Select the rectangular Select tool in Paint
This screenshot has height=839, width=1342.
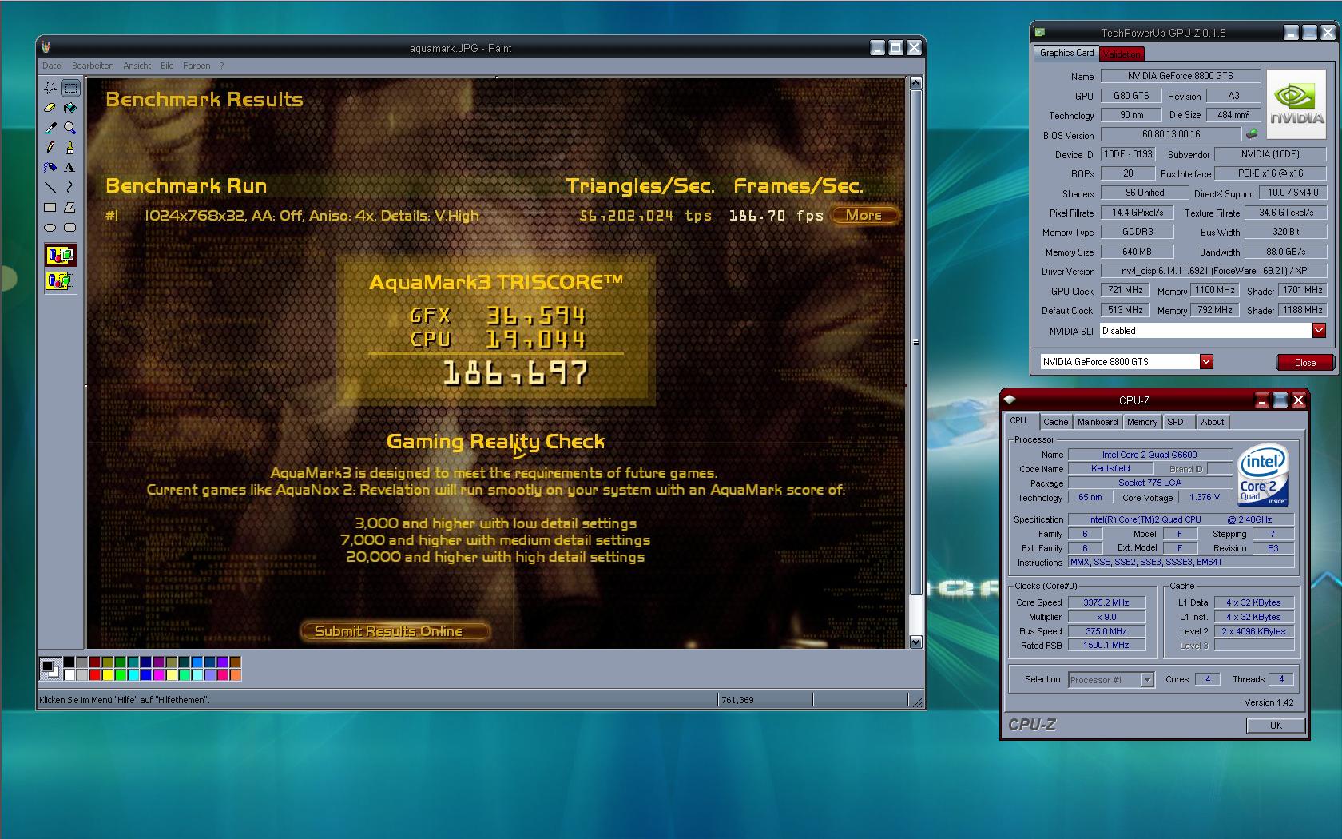70,87
